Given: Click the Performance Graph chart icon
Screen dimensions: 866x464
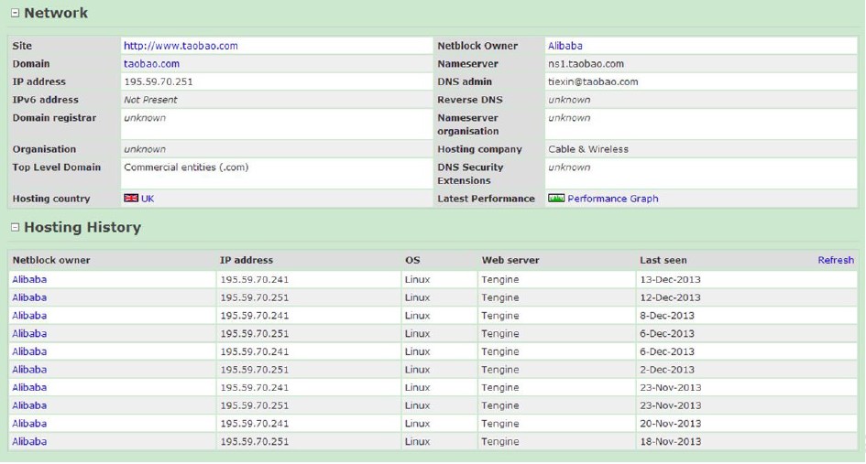Looking at the screenshot, I should (x=556, y=198).
